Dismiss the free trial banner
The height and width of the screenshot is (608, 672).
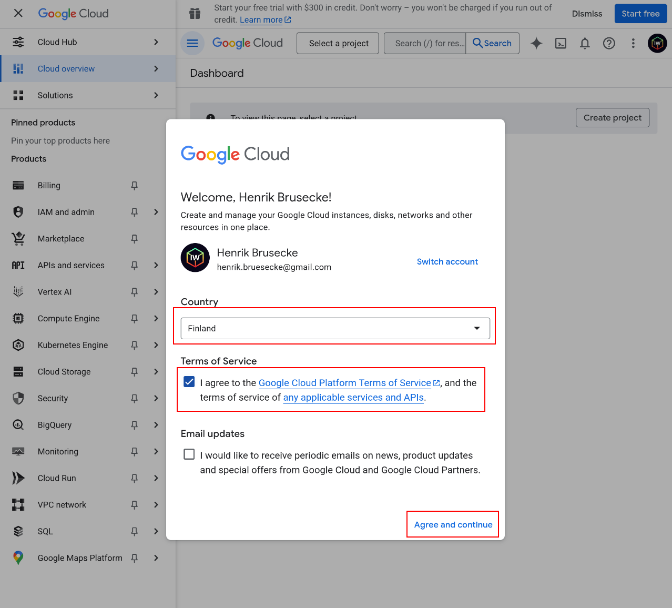(587, 14)
